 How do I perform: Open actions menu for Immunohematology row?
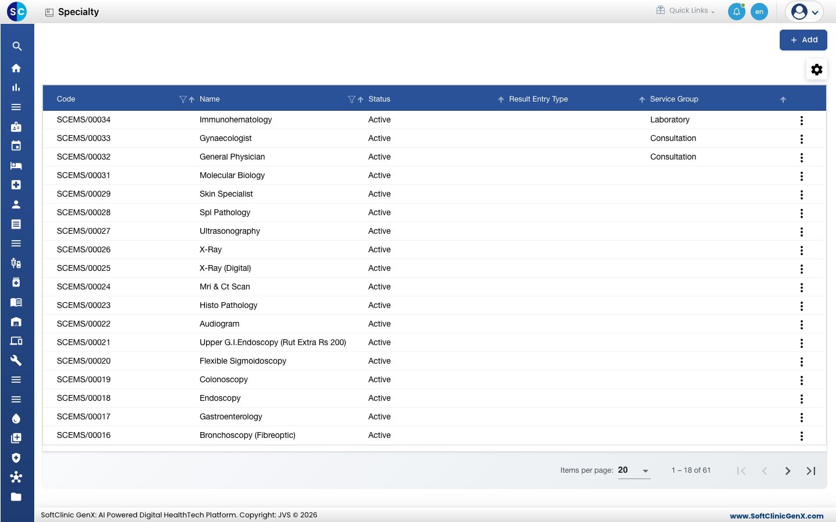(802, 120)
